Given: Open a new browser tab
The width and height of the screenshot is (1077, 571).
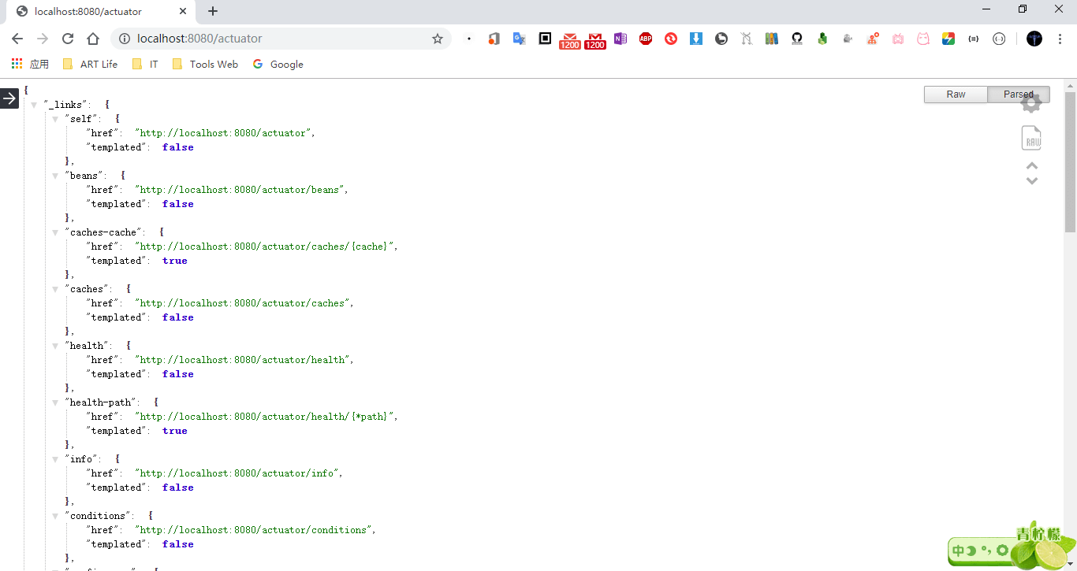Looking at the screenshot, I should tap(213, 11).
